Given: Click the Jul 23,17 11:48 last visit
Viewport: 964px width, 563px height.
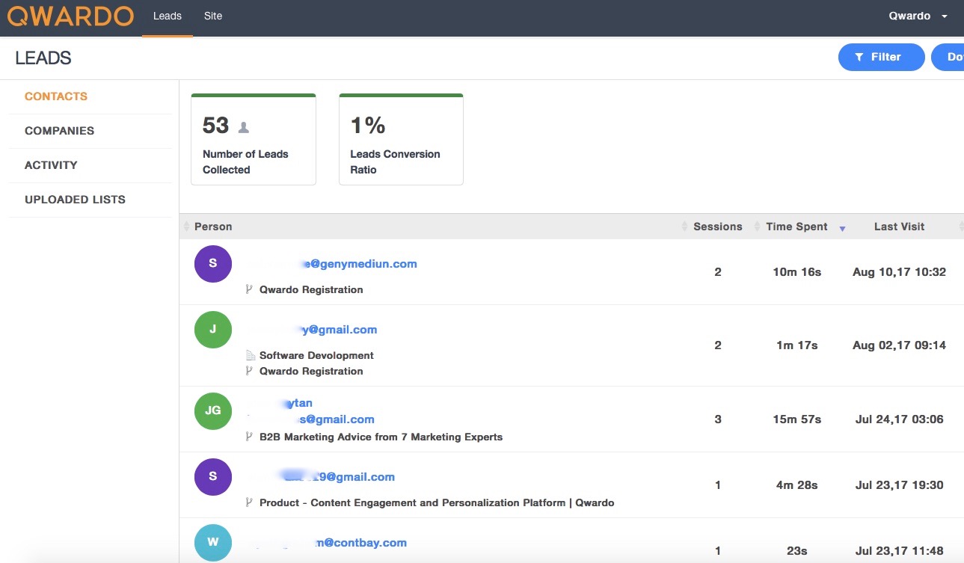Looking at the screenshot, I should pyautogui.click(x=899, y=551).
